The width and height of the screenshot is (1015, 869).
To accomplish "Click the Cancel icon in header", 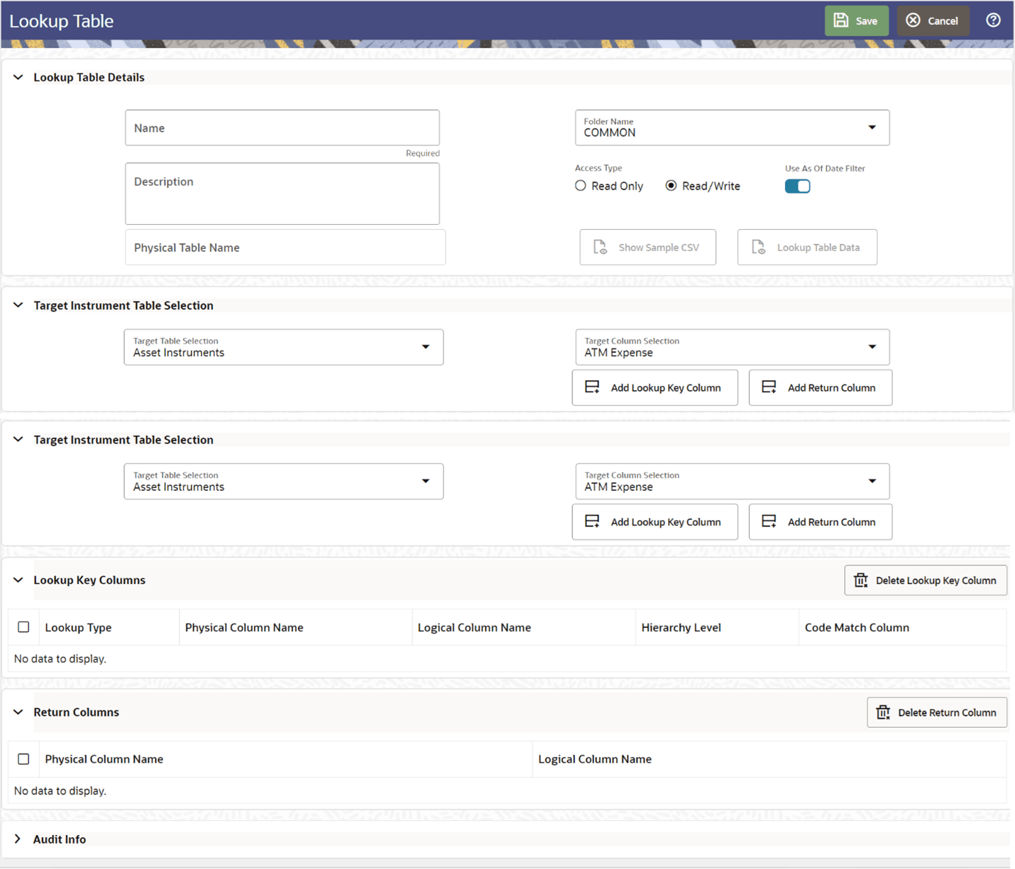I will (913, 20).
